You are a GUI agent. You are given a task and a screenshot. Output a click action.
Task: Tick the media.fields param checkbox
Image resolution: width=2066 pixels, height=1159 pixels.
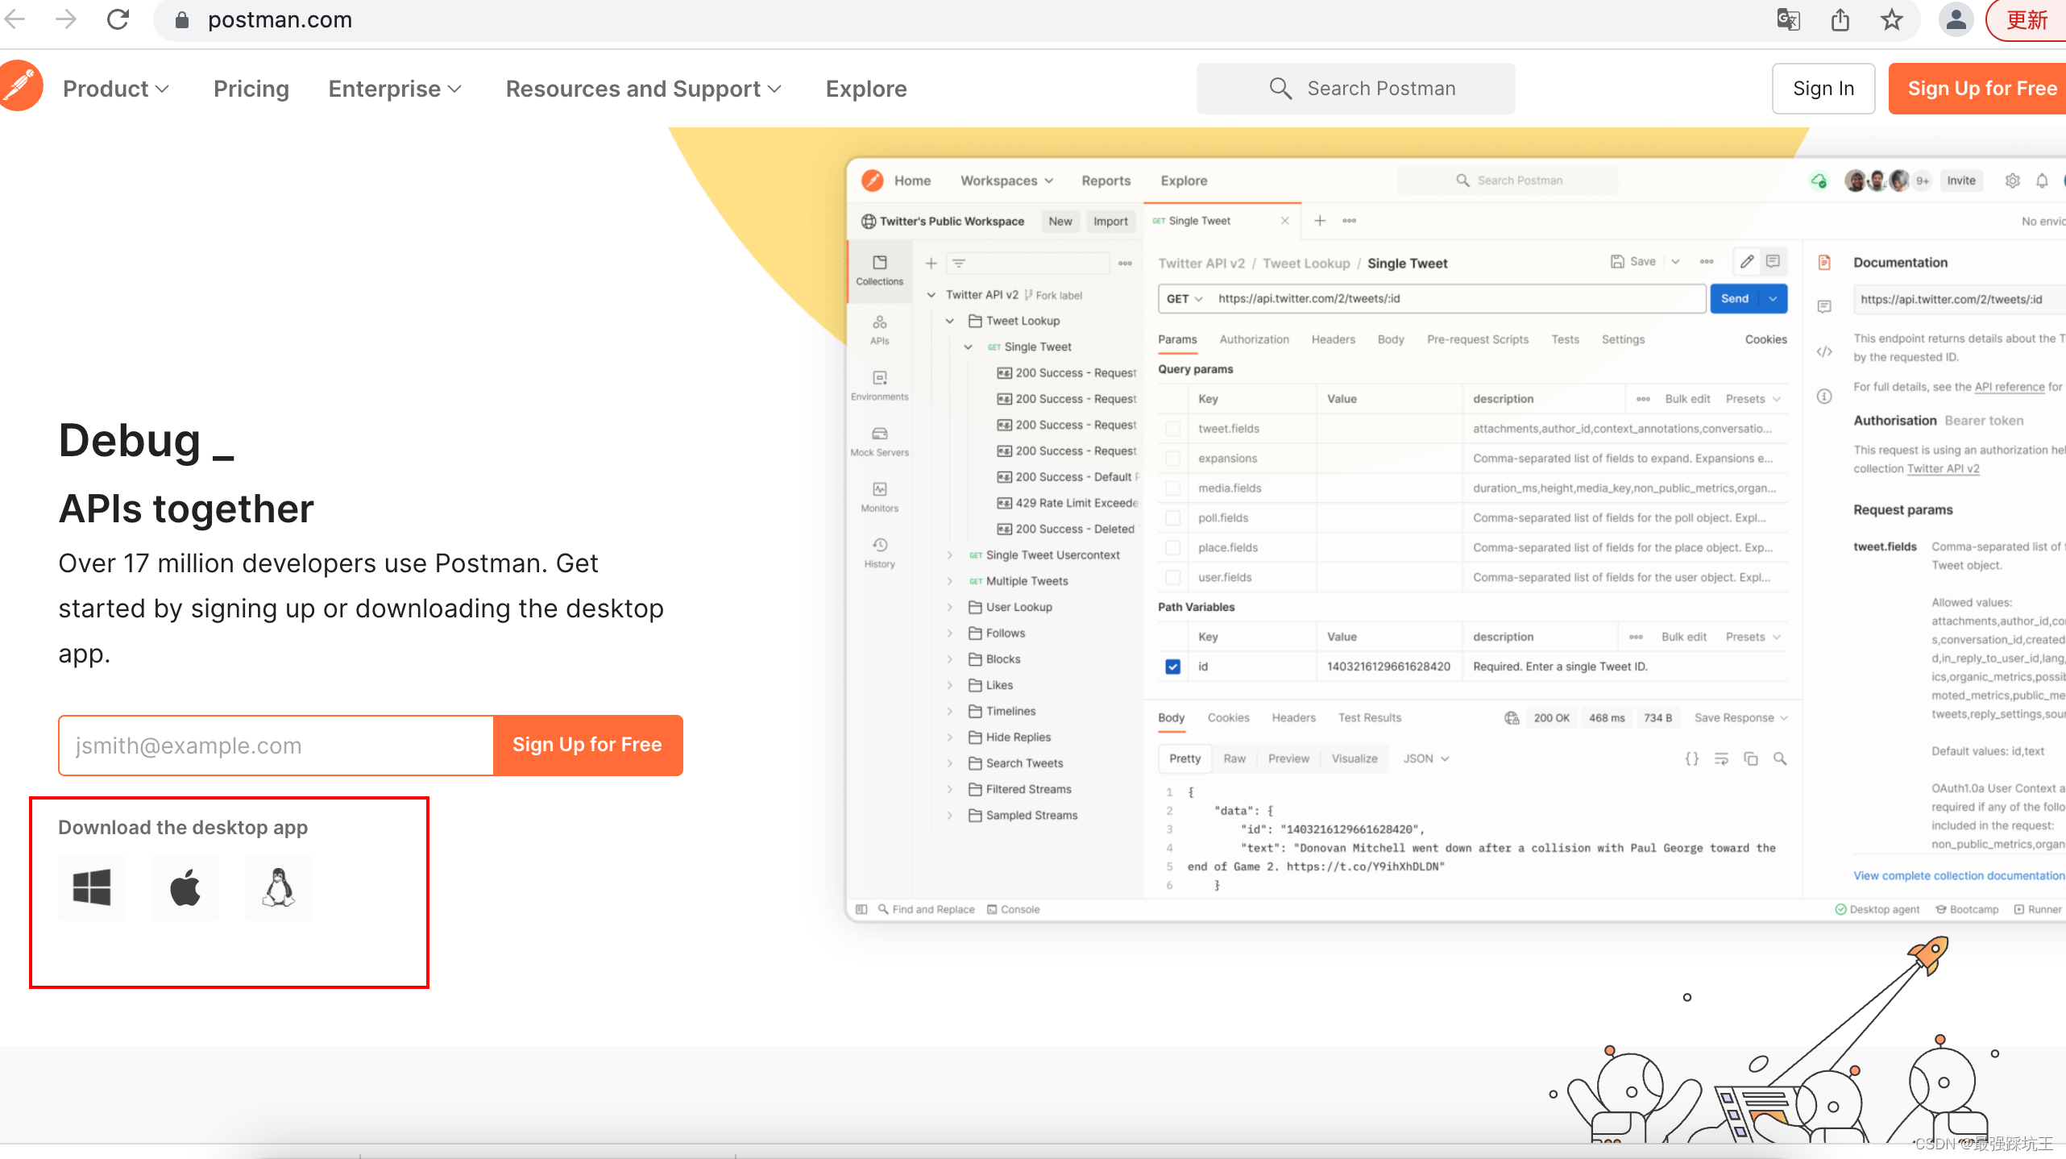coord(1173,488)
